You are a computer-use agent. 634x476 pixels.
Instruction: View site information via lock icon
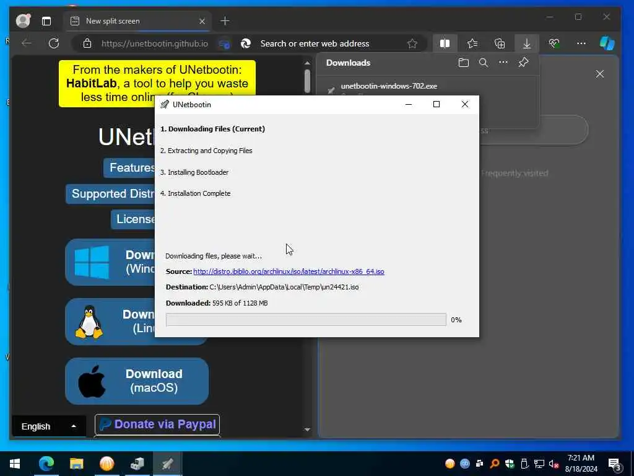[87, 43]
